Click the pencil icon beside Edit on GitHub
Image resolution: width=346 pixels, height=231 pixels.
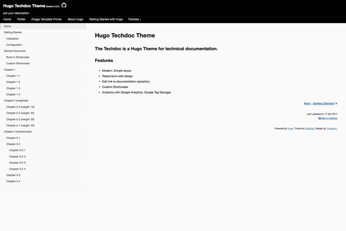point(320,118)
